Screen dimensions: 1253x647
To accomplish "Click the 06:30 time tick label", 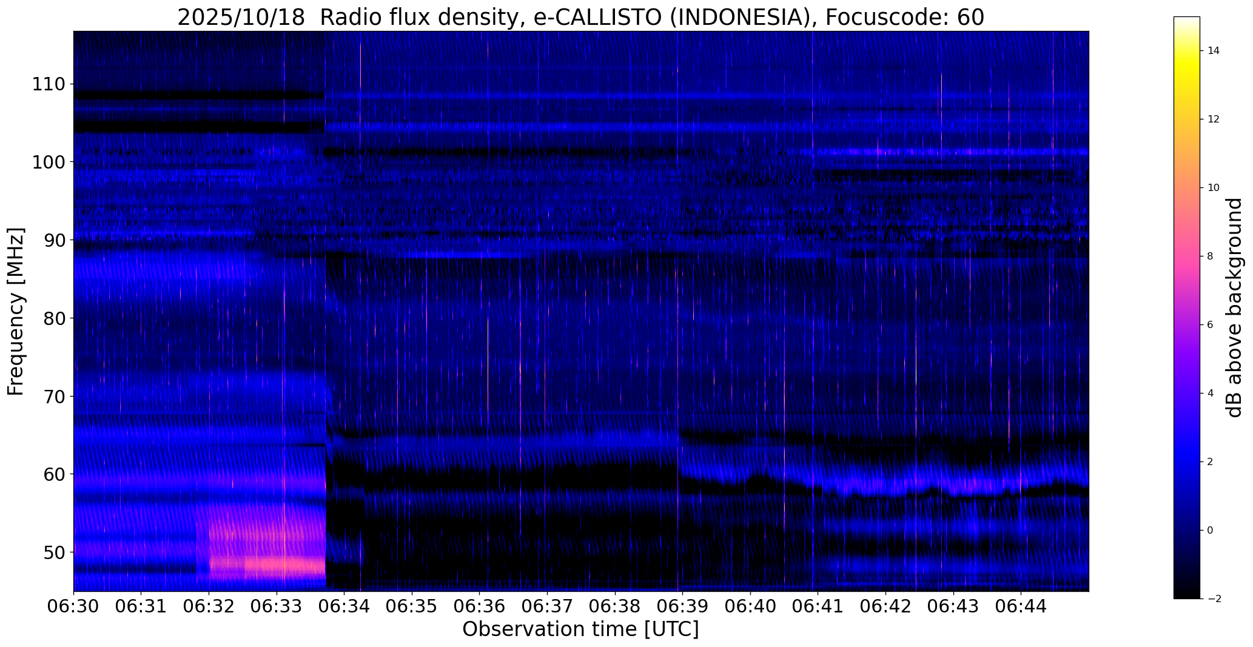I will coord(73,606).
